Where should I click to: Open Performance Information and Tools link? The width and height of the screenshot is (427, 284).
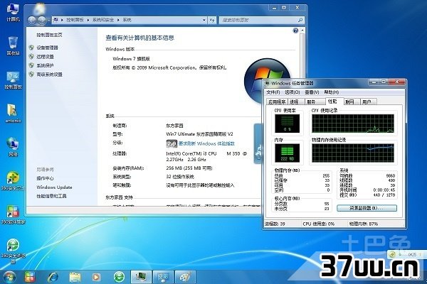[51, 196]
